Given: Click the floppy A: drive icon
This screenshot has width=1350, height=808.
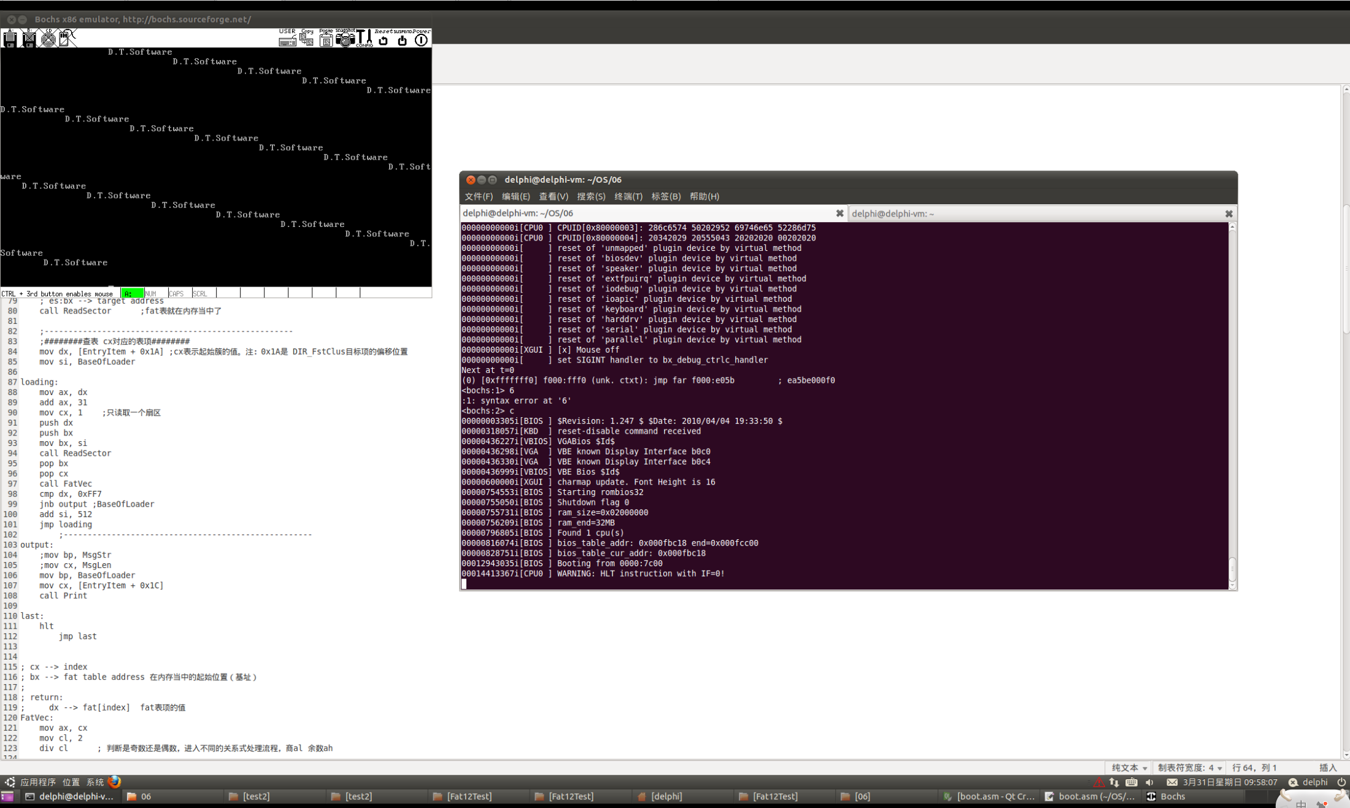Looking at the screenshot, I should (10, 39).
